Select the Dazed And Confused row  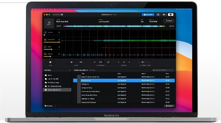[x=124, y=102]
